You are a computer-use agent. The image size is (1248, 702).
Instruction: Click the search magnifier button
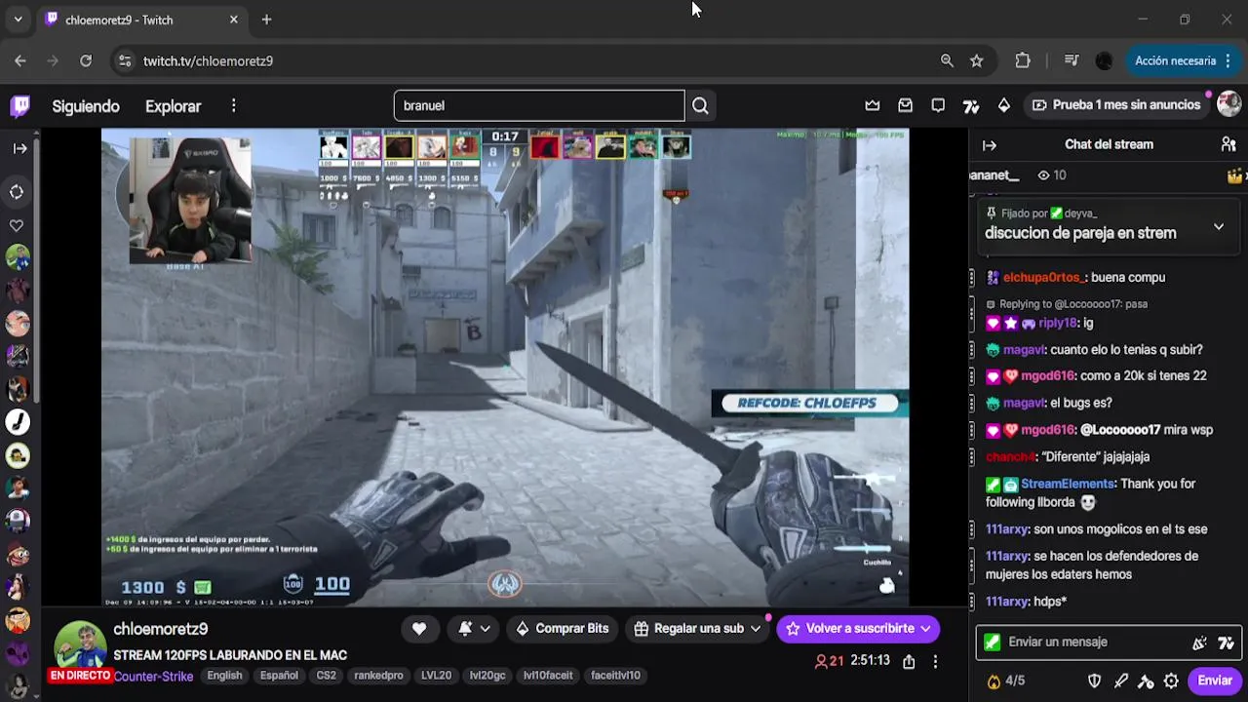click(700, 105)
